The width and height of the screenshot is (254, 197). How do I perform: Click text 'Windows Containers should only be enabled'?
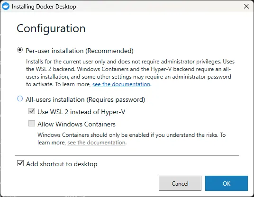(x=93, y=135)
